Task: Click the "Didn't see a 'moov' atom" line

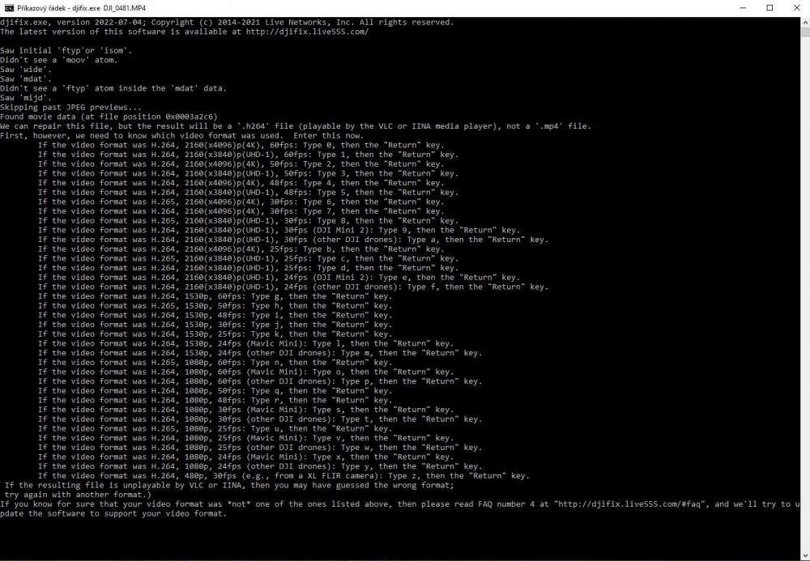Action: pyautogui.click(x=58, y=60)
